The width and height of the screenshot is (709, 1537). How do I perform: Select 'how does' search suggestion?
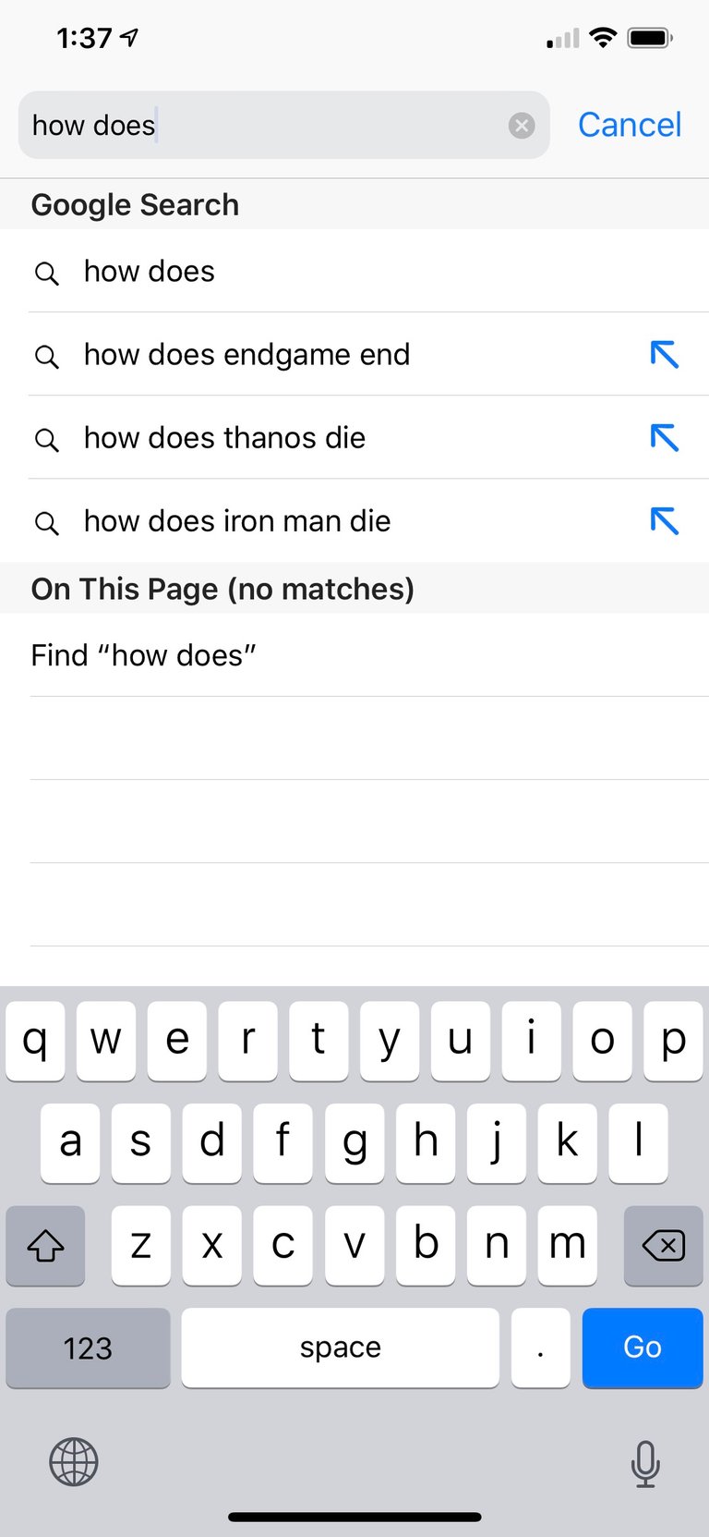click(x=150, y=272)
